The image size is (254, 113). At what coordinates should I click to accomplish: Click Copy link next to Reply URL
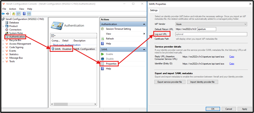[x=232, y=56]
